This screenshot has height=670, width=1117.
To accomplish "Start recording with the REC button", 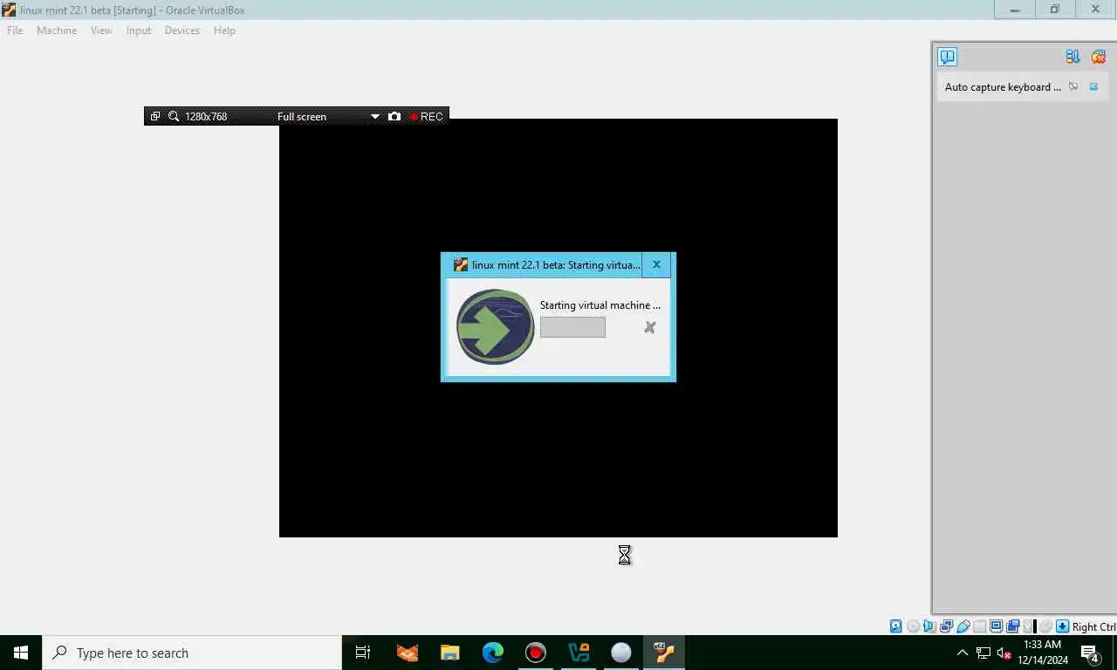I will click(x=426, y=116).
